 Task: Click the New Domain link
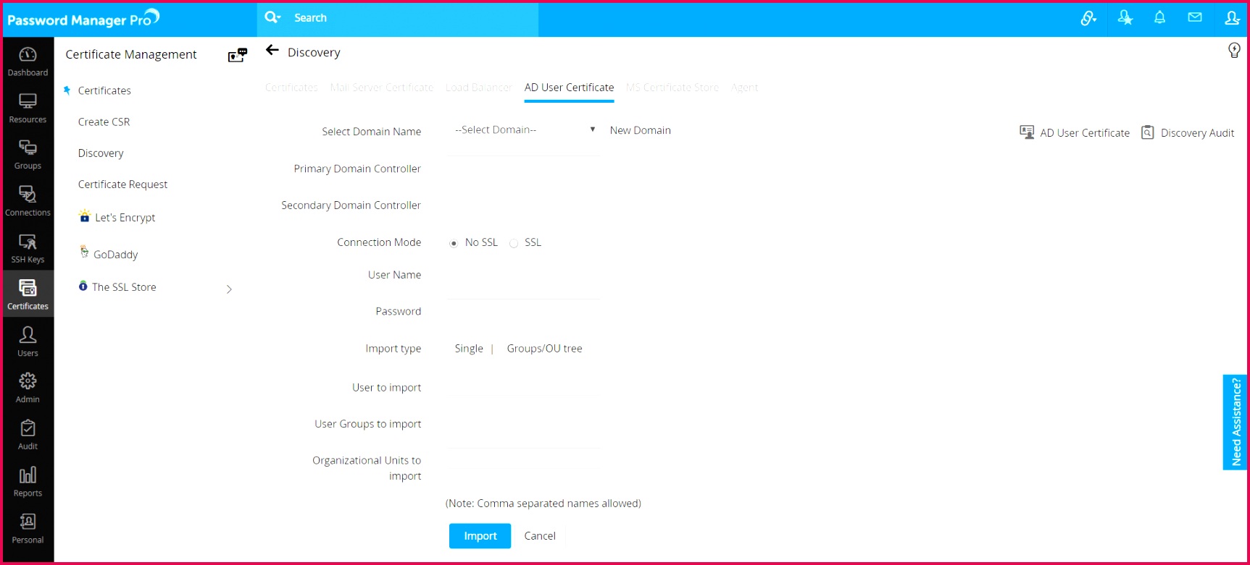tap(641, 130)
